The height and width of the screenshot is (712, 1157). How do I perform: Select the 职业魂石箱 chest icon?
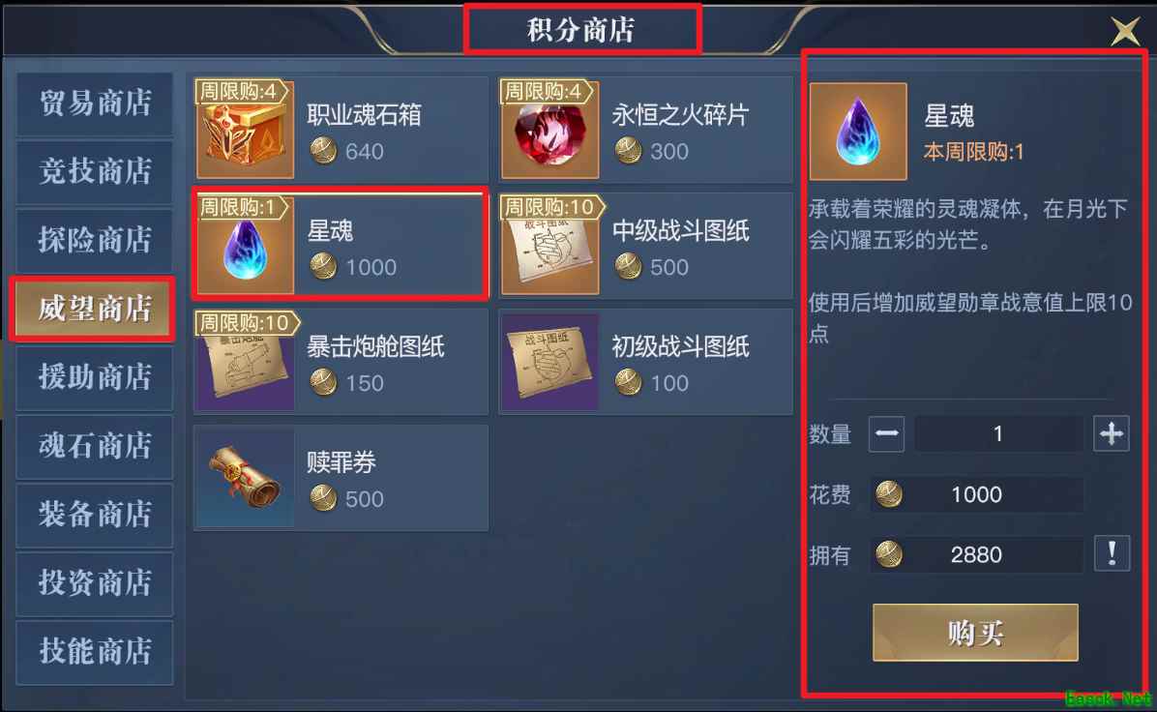click(x=246, y=131)
